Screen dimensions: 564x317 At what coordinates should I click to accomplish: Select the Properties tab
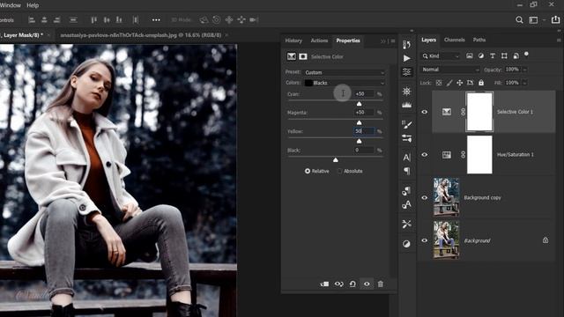pyautogui.click(x=348, y=41)
